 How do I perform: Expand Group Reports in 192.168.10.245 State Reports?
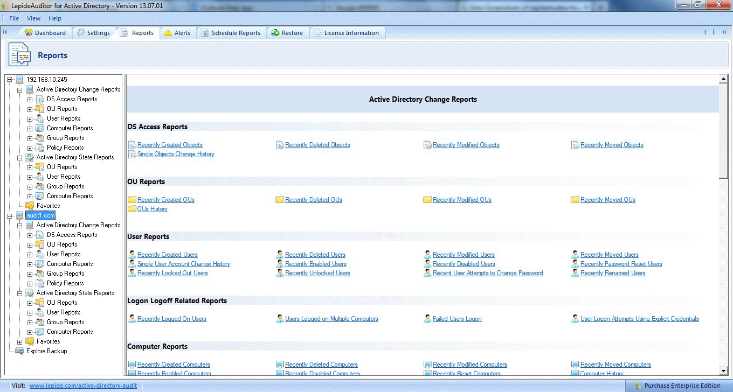tap(30, 186)
